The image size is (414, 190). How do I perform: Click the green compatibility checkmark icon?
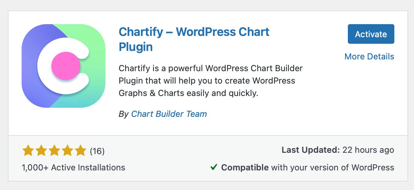(213, 167)
